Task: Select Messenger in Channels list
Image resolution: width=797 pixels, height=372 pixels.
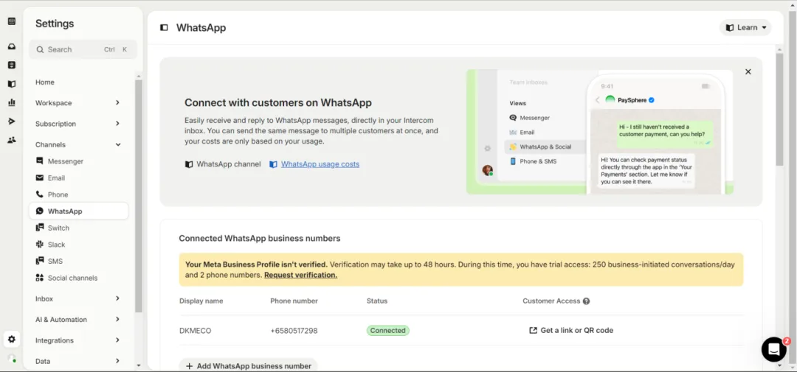Action: pyautogui.click(x=66, y=161)
